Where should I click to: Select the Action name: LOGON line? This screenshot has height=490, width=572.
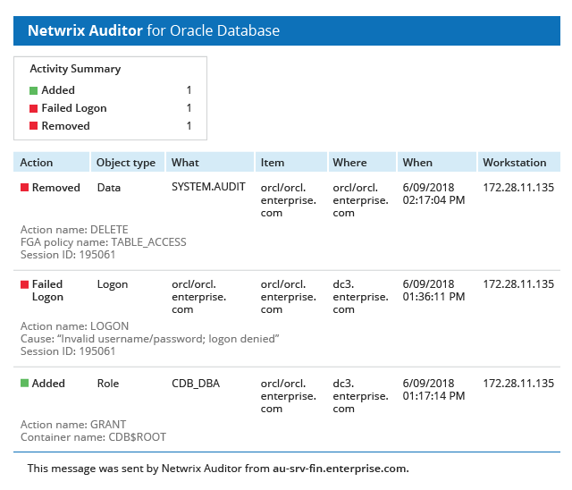74,326
